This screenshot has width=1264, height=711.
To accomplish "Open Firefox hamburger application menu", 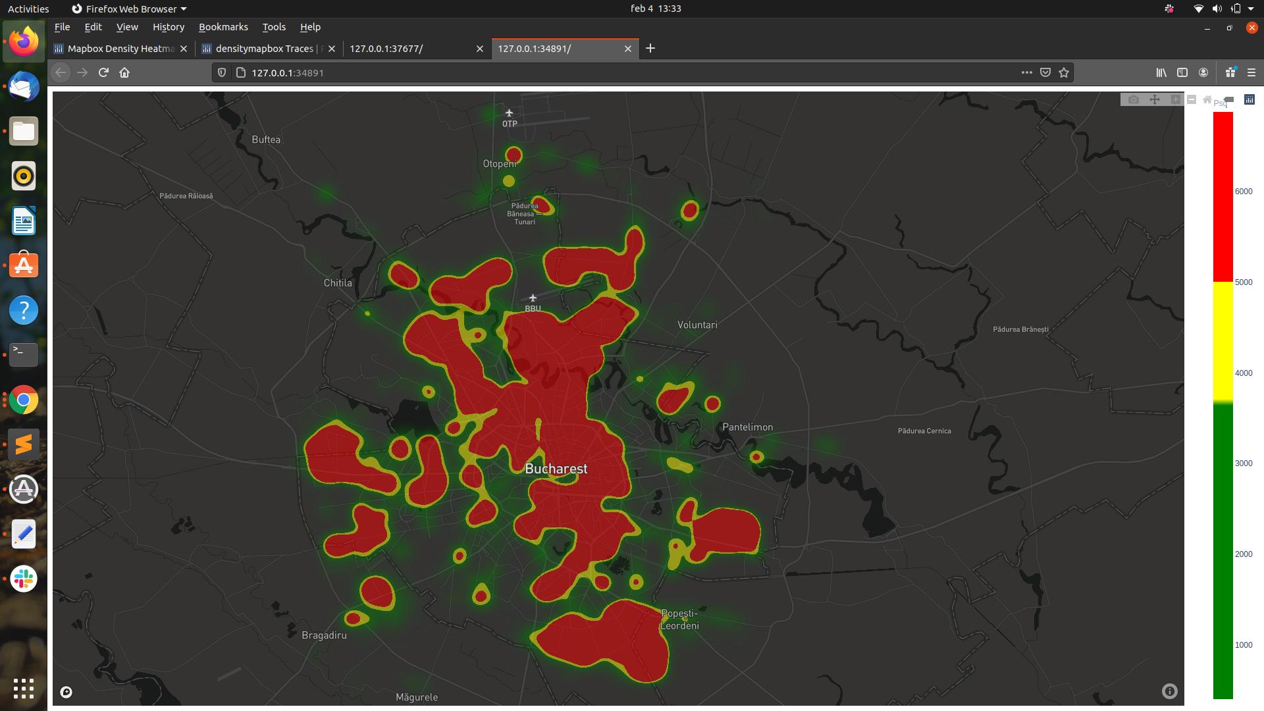I will click(x=1251, y=72).
